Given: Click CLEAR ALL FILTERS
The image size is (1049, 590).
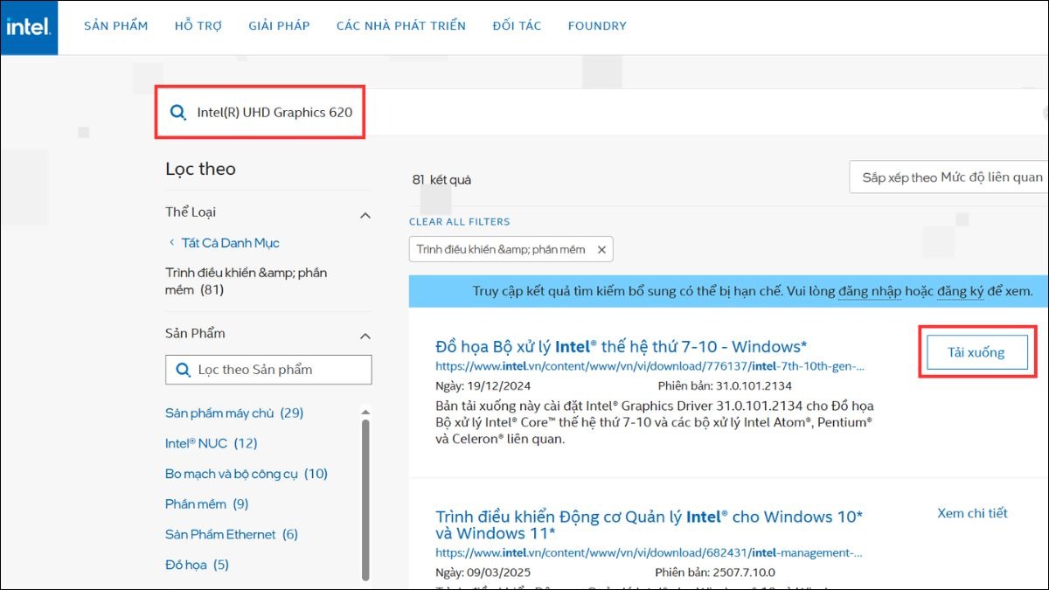Looking at the screenshot, I should click(460, 222).
